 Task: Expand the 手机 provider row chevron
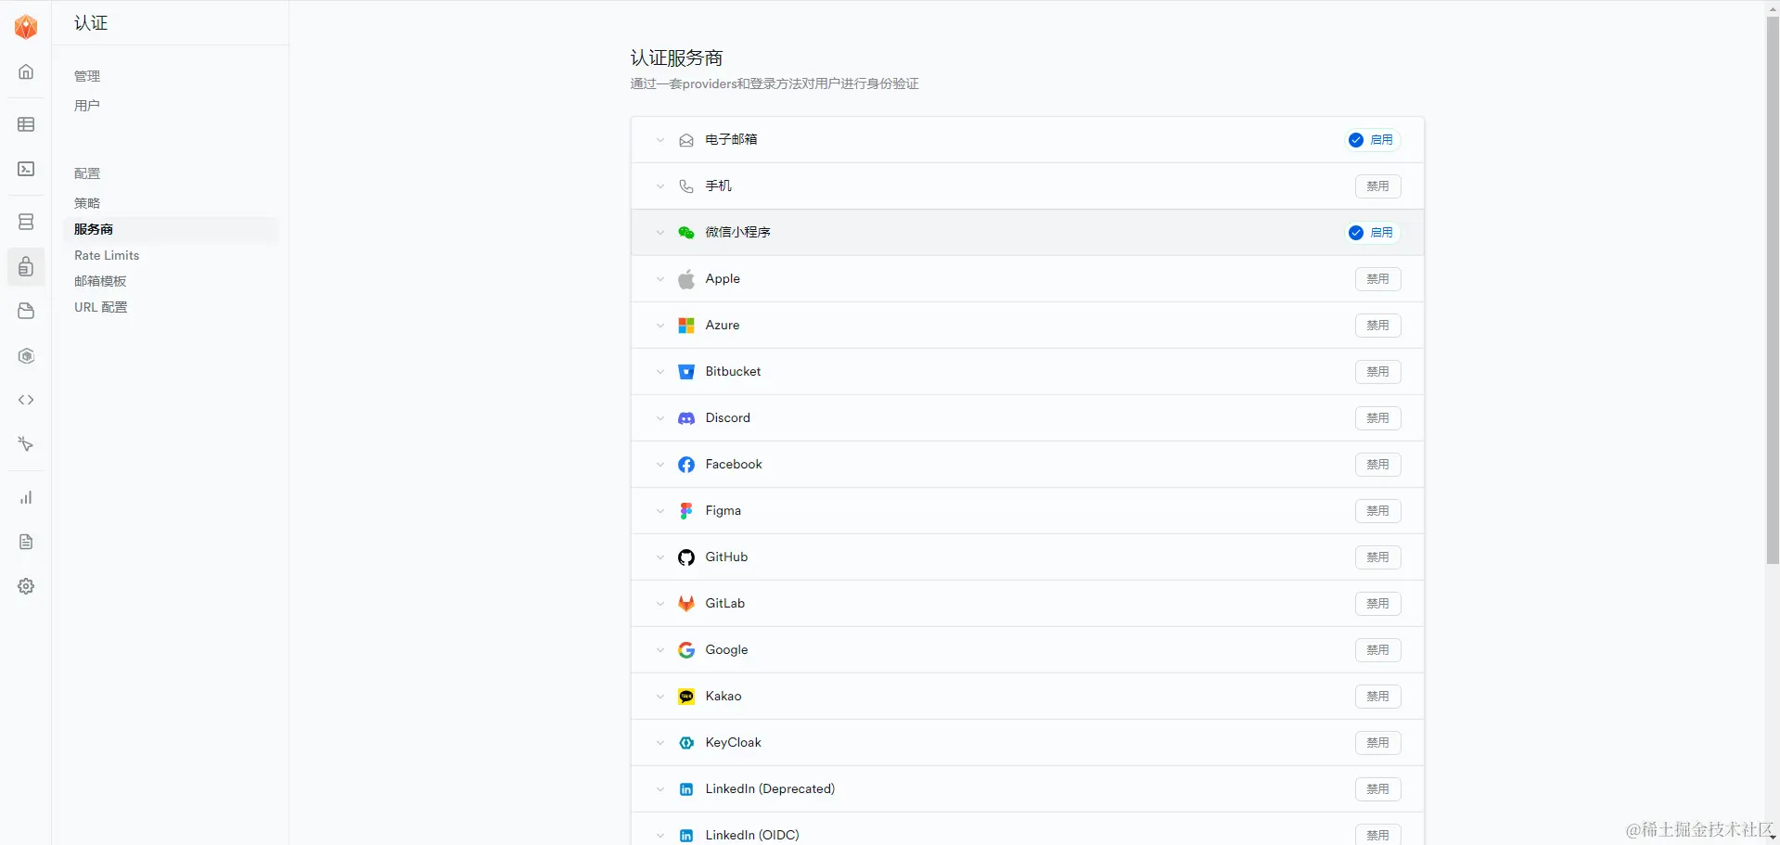coord(660,186)
